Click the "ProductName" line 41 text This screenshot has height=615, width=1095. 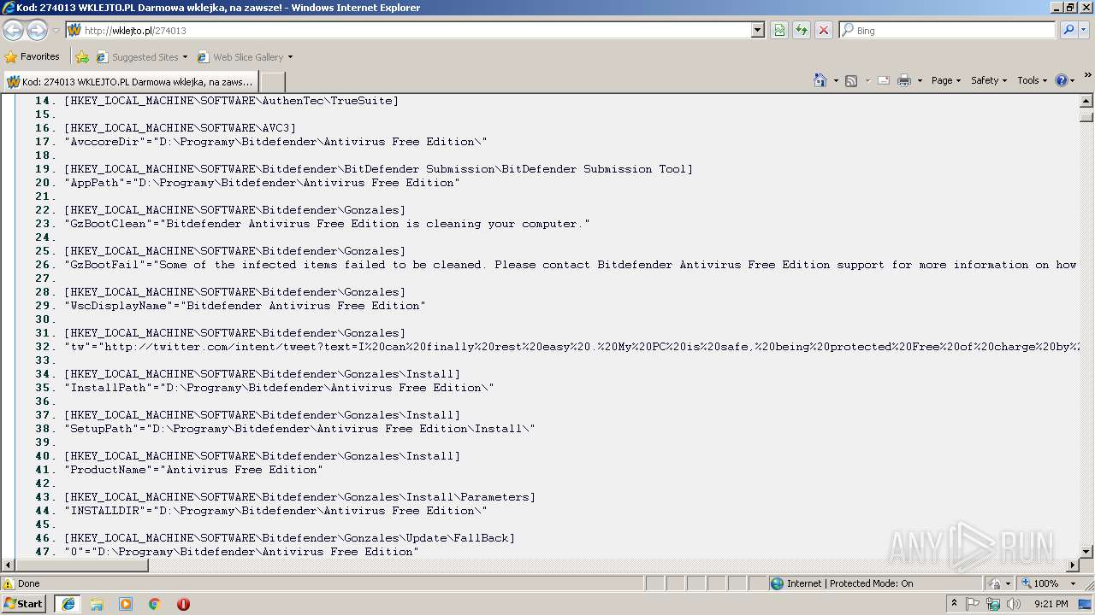(193, 470)
